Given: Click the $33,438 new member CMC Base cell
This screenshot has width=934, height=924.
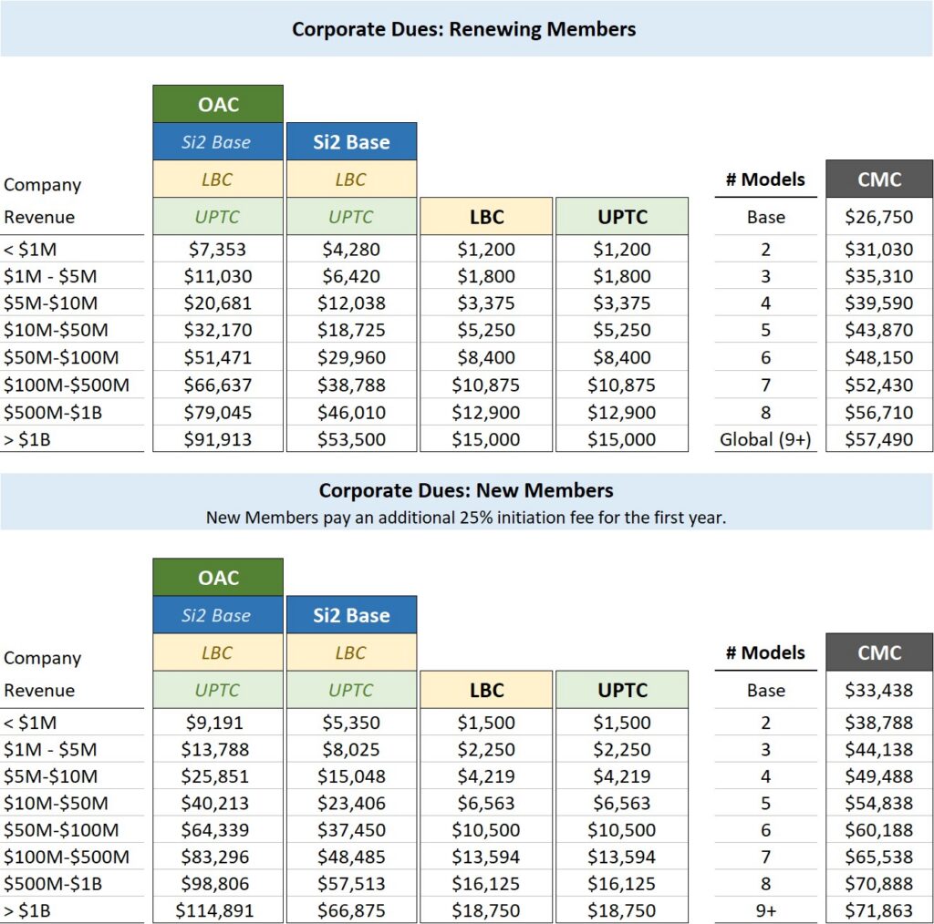Looking at the screenshot, I should tap(880, 690).
